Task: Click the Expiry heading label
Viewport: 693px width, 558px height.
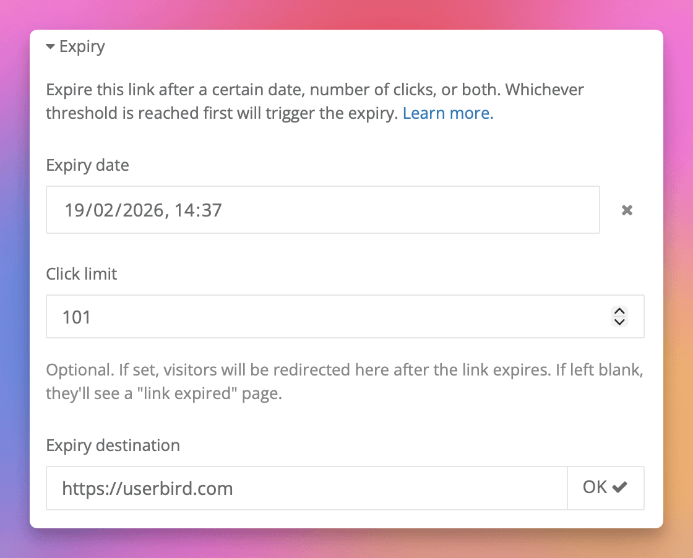Action: [82, 46]
